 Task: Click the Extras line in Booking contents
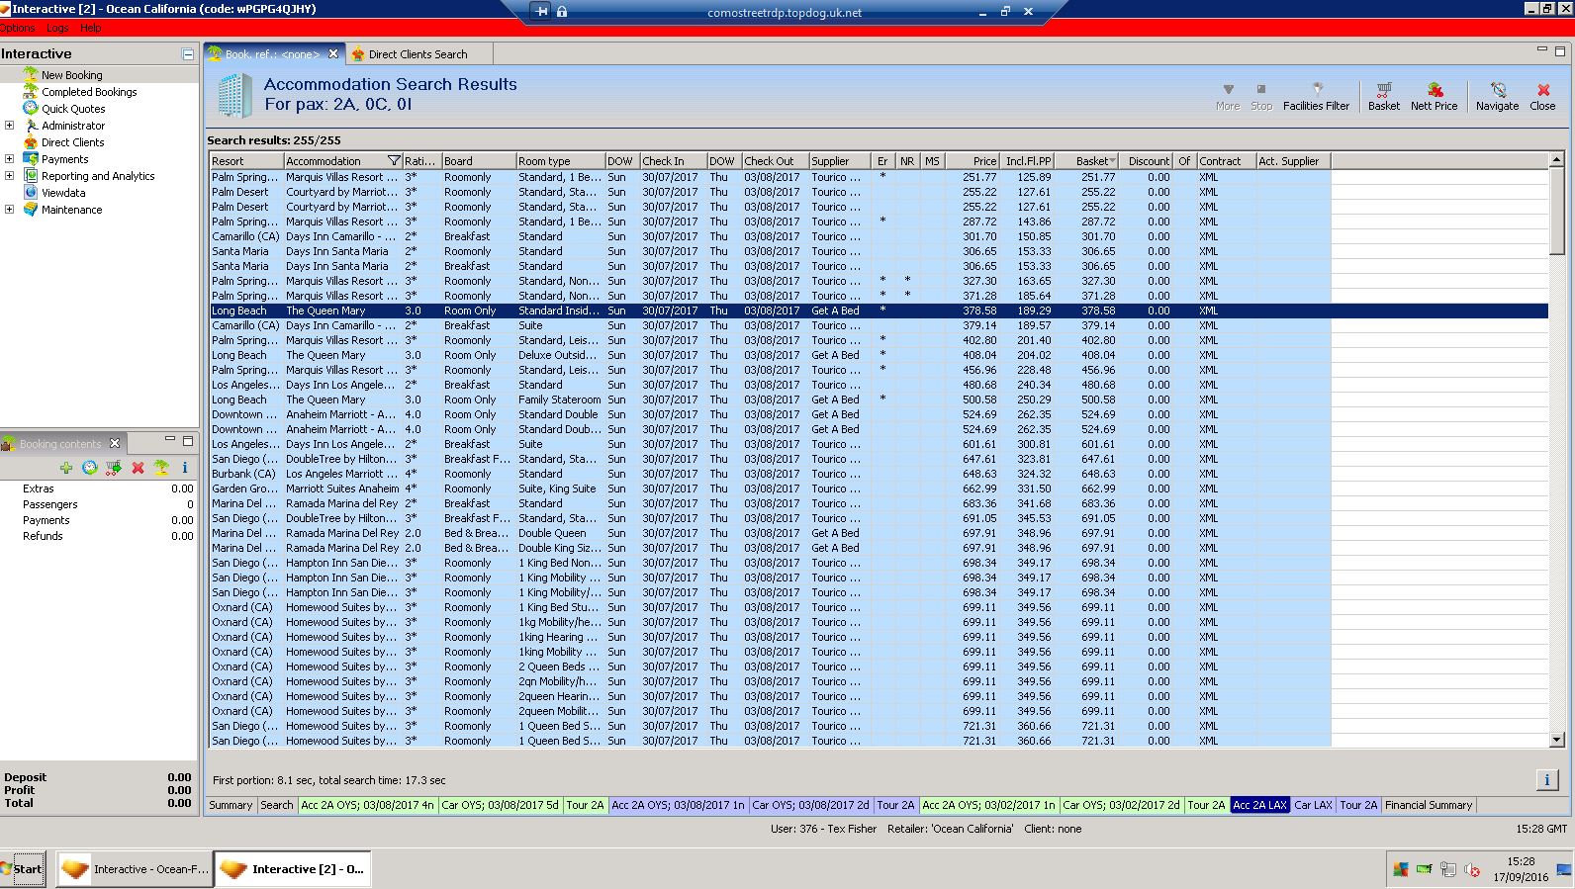[99, 489]
